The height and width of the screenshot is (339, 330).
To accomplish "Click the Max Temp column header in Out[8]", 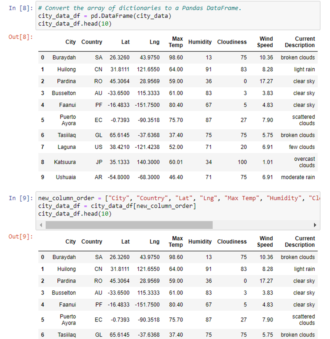I will click(x=175, y=42).
